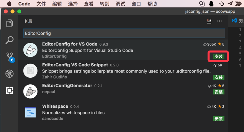Open the Code application menu
244x132 pixels.
click(24, 4)
